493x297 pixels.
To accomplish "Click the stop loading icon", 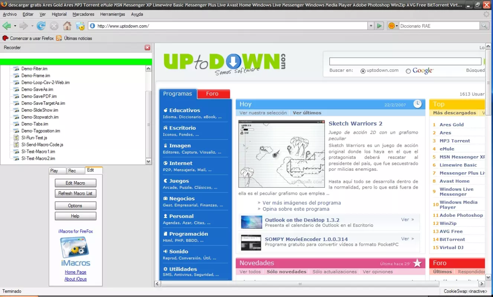I will coord(54,26).
